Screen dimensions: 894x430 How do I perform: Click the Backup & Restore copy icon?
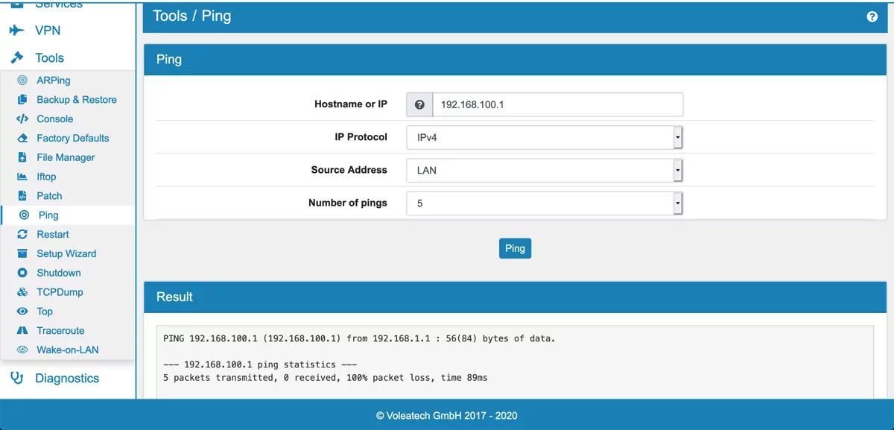click(x=22, y=100)
